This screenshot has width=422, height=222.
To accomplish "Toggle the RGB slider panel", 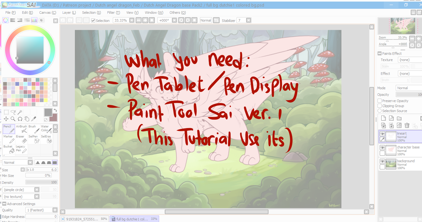I will 13,20.
